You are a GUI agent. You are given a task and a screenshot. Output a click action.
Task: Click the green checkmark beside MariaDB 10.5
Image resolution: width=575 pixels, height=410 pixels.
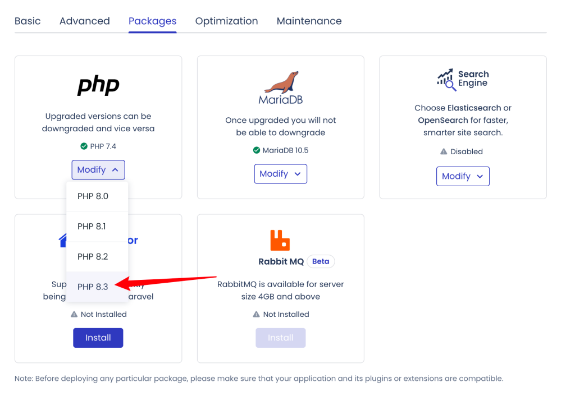256,150
